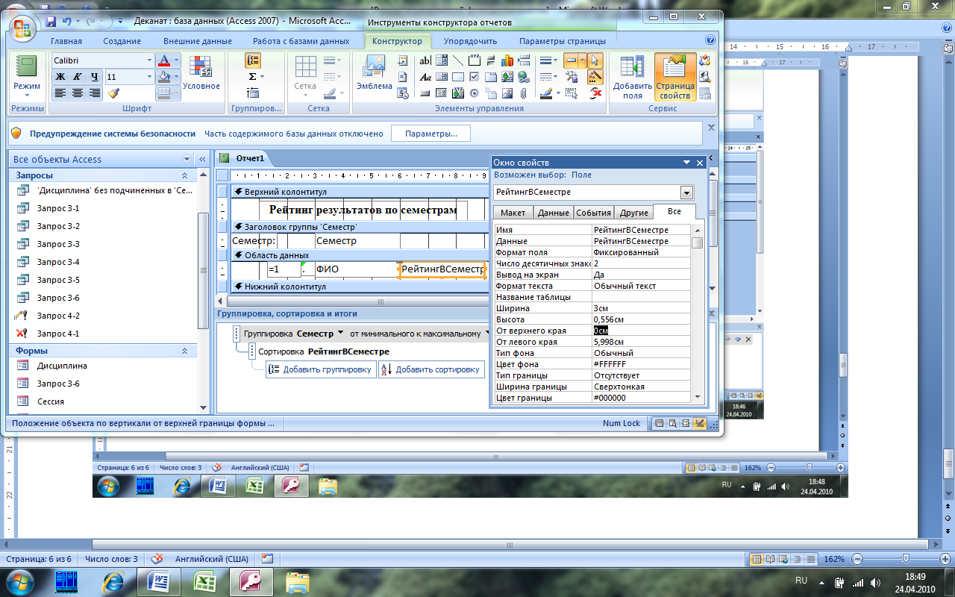Screen dimensions: 955x597
Task: Click the font color A swatch
Action: coord(164,60)
